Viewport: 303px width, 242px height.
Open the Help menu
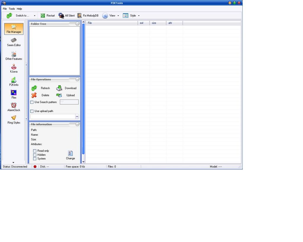[19, 9]
